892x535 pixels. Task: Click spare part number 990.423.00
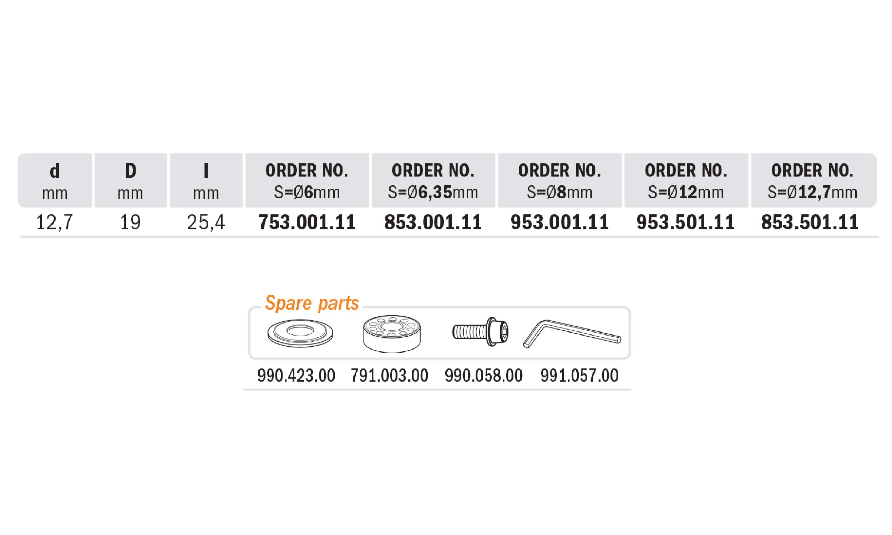(x=296, y=375)
